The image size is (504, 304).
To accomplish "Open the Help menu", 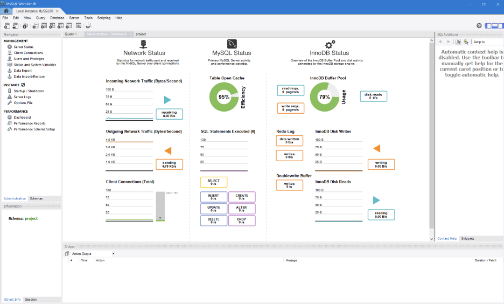I will point(118,18).
